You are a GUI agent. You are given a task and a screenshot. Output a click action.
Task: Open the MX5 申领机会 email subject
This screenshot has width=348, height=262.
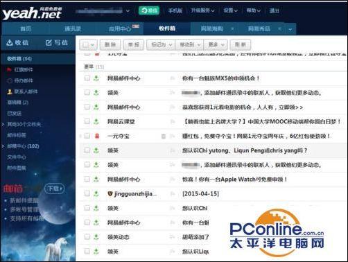(221, 78)
